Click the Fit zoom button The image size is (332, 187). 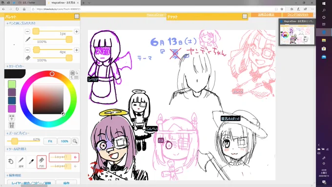50,141
